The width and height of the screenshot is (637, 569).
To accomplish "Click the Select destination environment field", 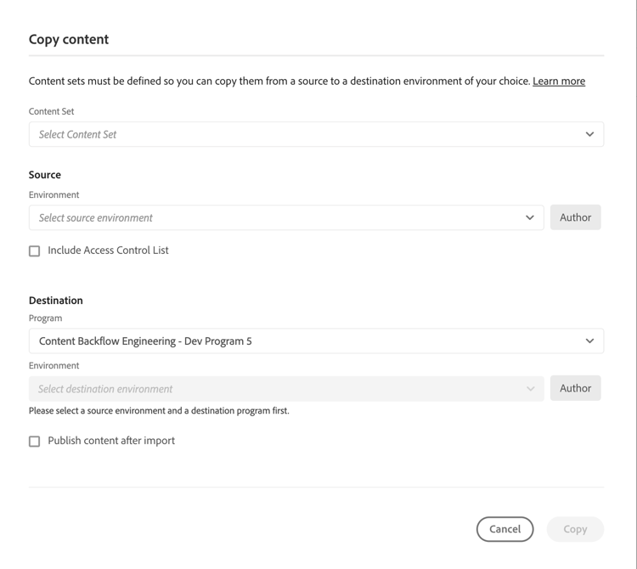I will [286, 389].
